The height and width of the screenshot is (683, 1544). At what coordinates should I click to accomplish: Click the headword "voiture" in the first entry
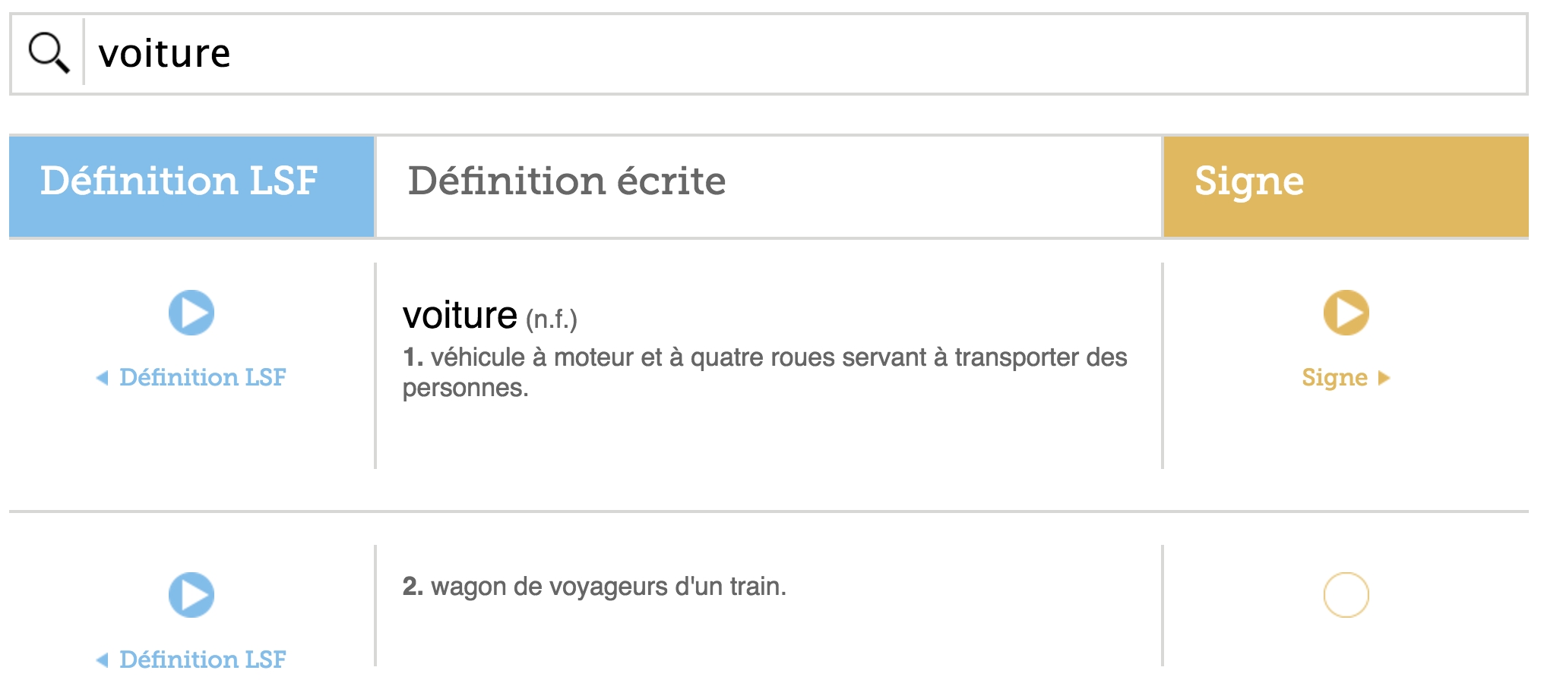[x=460, y=315]
